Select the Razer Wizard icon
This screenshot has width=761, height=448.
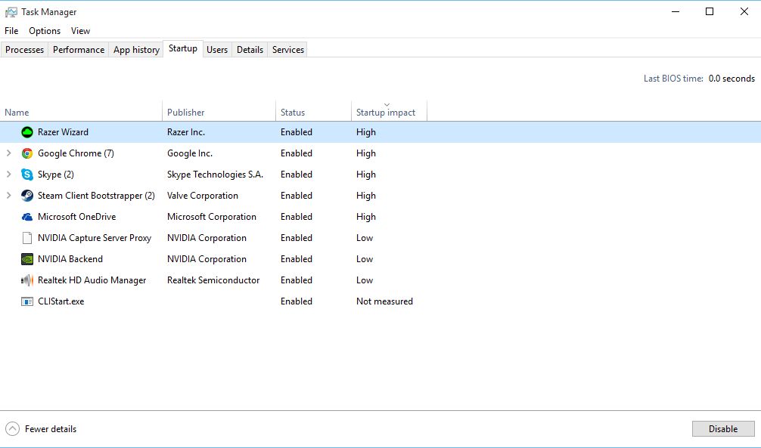[x=26, y=131]
